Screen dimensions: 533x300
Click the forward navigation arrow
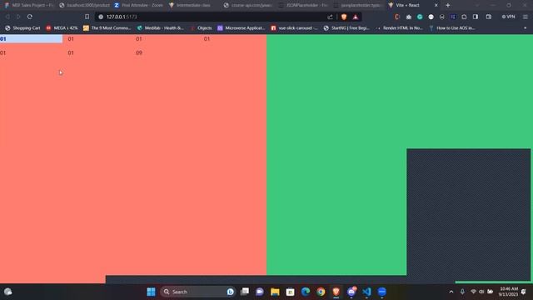pyautogui.click(x=18, y=17)
